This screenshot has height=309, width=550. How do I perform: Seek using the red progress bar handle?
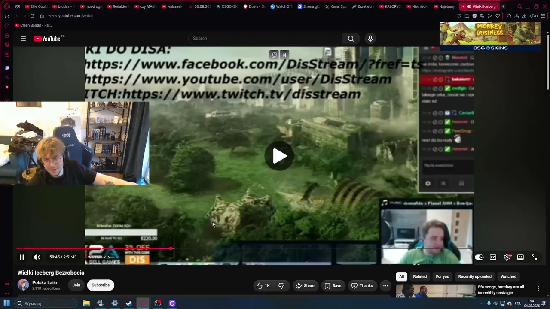click(171, 248)
